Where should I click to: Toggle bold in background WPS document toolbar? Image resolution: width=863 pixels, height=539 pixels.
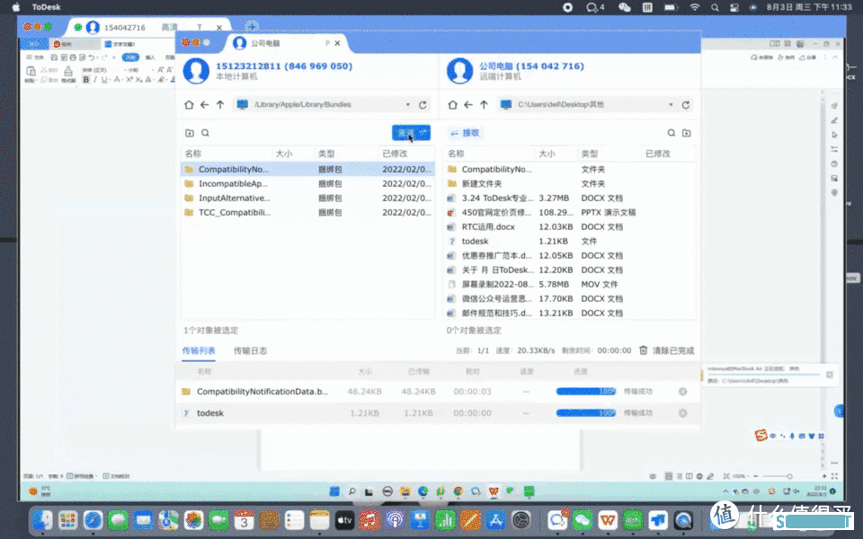coord(86,80)
